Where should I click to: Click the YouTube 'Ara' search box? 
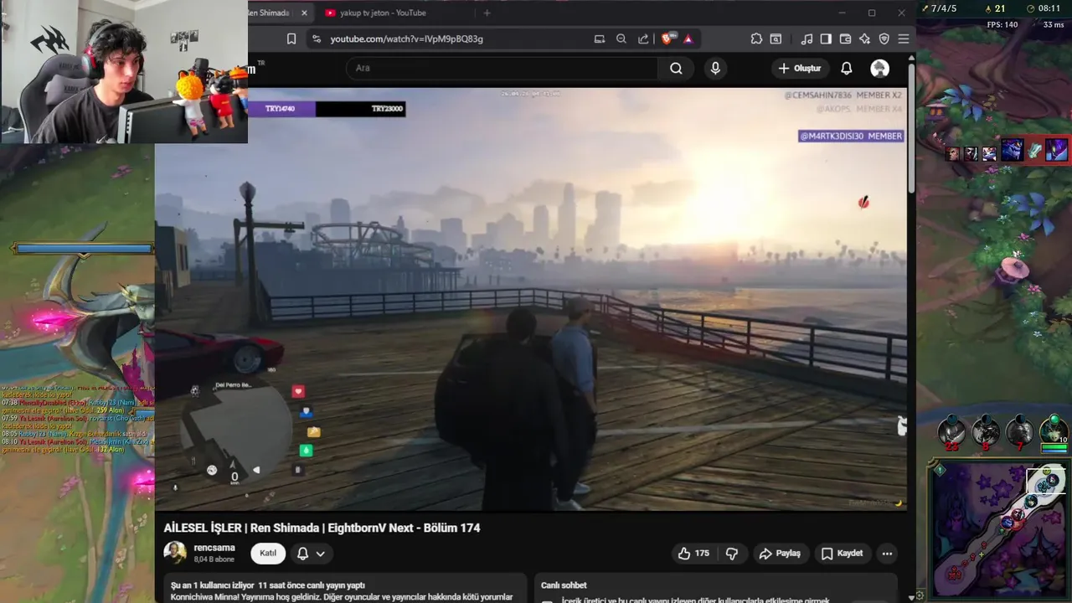point(502,68)
